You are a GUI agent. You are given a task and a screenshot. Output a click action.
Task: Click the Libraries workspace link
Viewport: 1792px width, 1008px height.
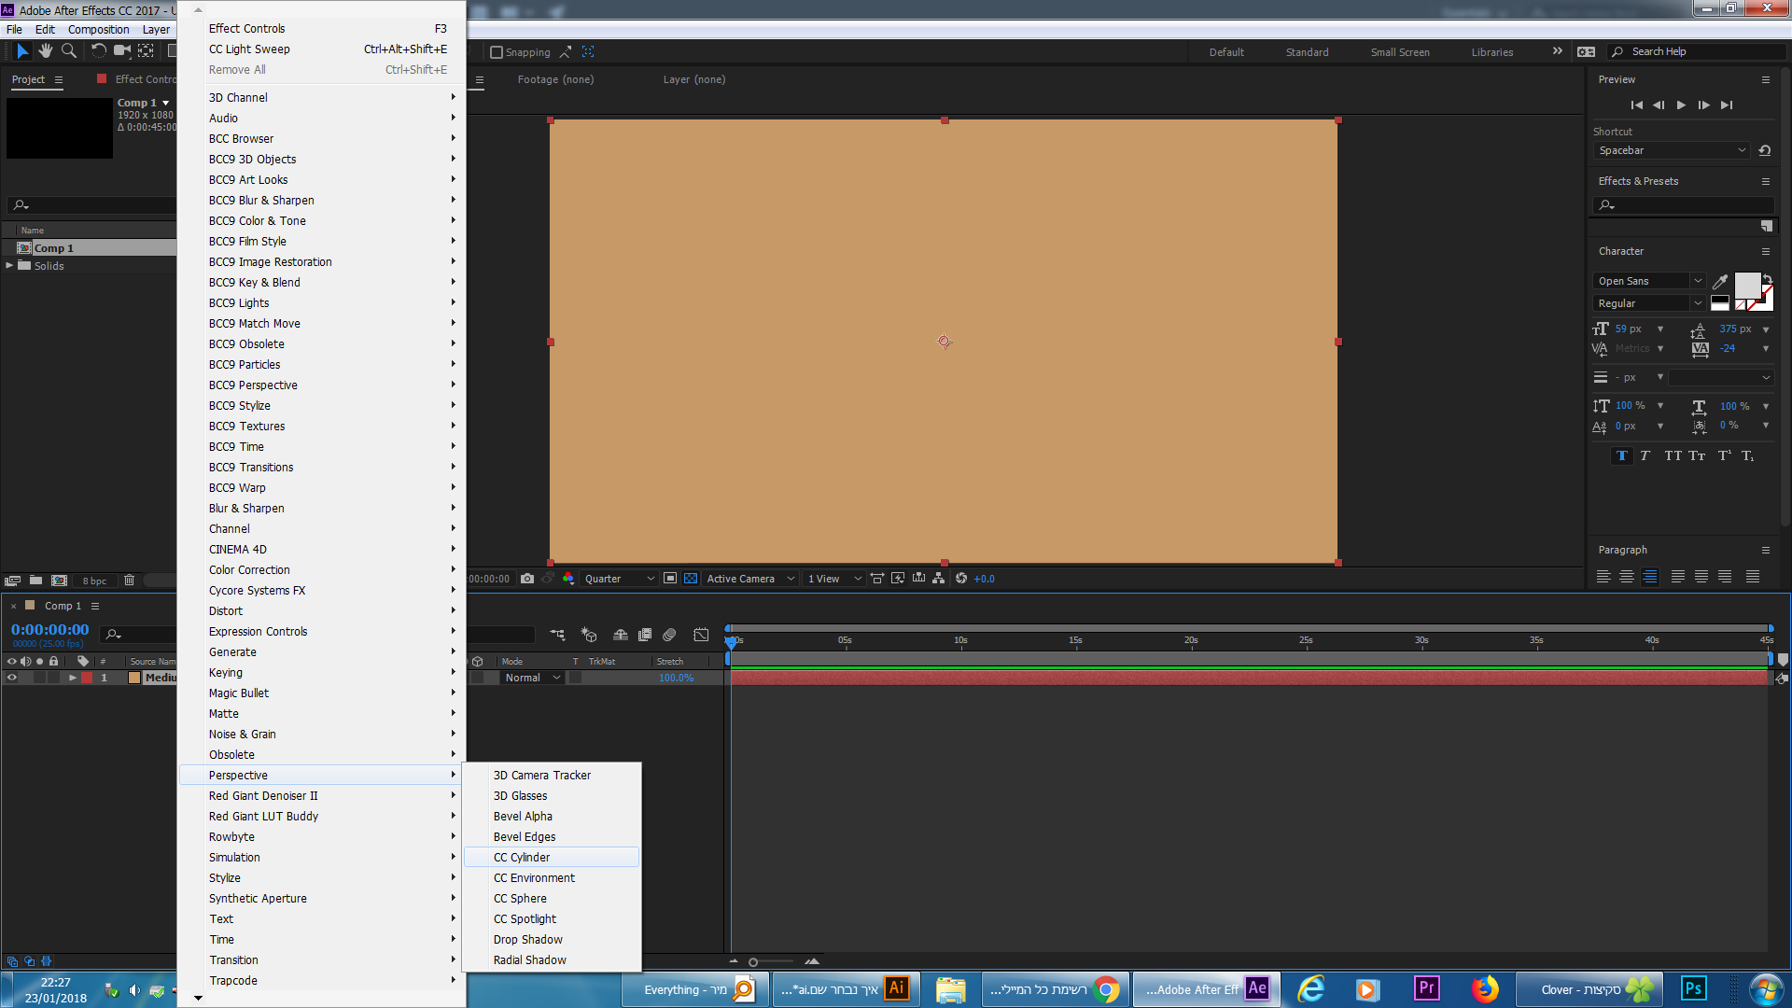click(x=1491, y=52)
